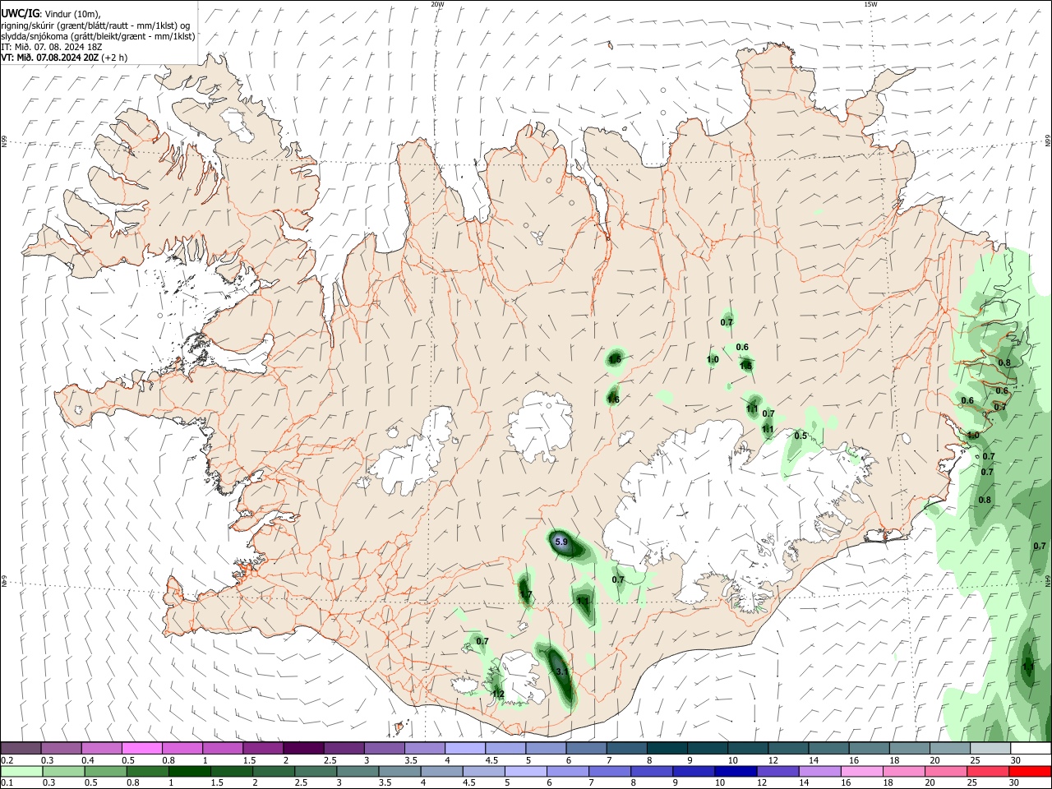Screen dimensions: 1052x789
Task: Select the 1.7 precipitation value on the map
Action: [526, 595]
